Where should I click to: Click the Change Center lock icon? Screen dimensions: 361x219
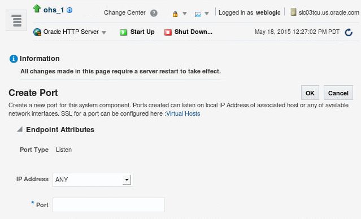[x=175, y=14]
